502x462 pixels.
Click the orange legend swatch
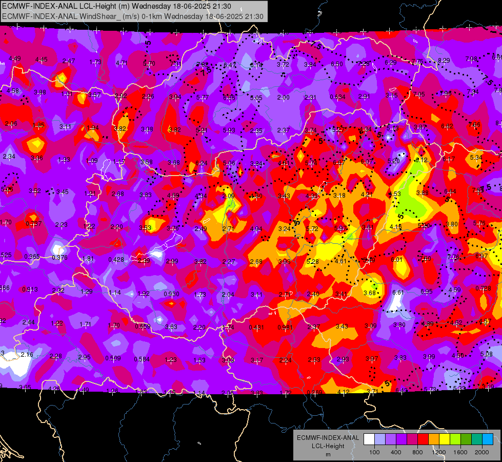[434, 439]
